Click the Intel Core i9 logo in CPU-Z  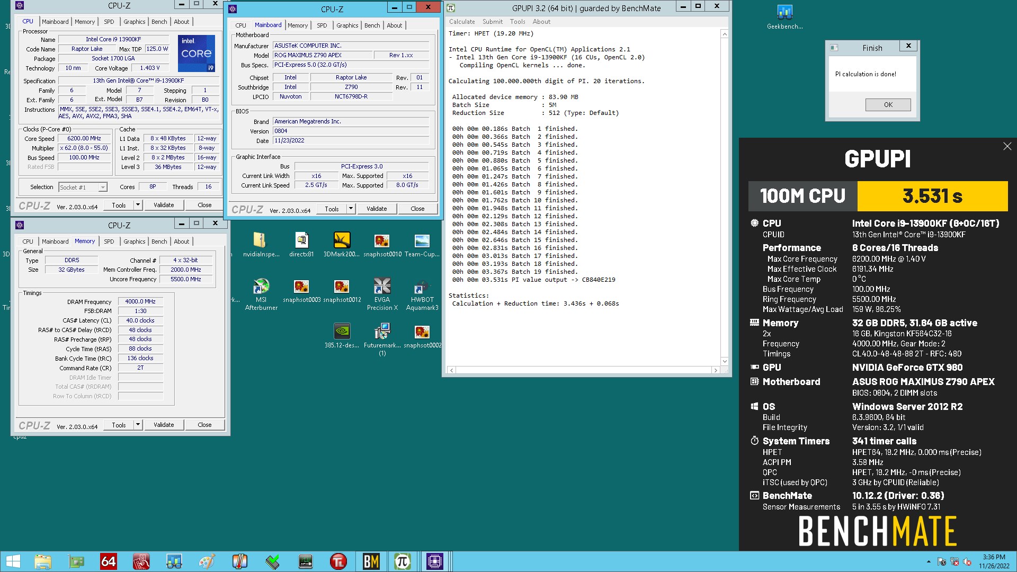[197, 53]
